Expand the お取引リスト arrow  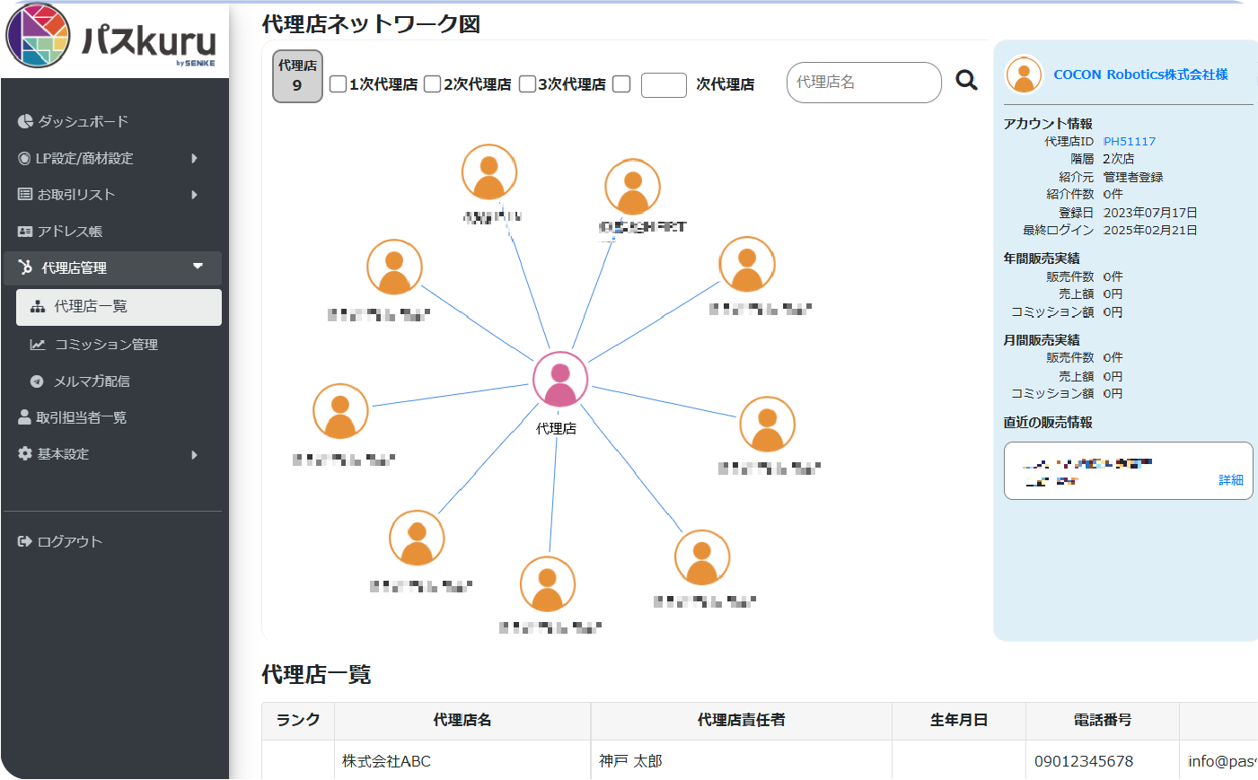tap(194, 195)
